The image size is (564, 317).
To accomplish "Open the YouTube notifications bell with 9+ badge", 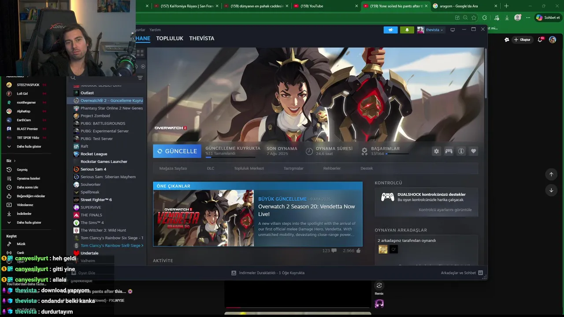I will 541,40.
